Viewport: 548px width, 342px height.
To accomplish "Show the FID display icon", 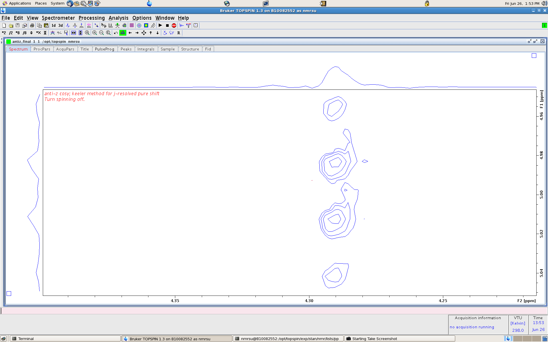I will point(182,25).
